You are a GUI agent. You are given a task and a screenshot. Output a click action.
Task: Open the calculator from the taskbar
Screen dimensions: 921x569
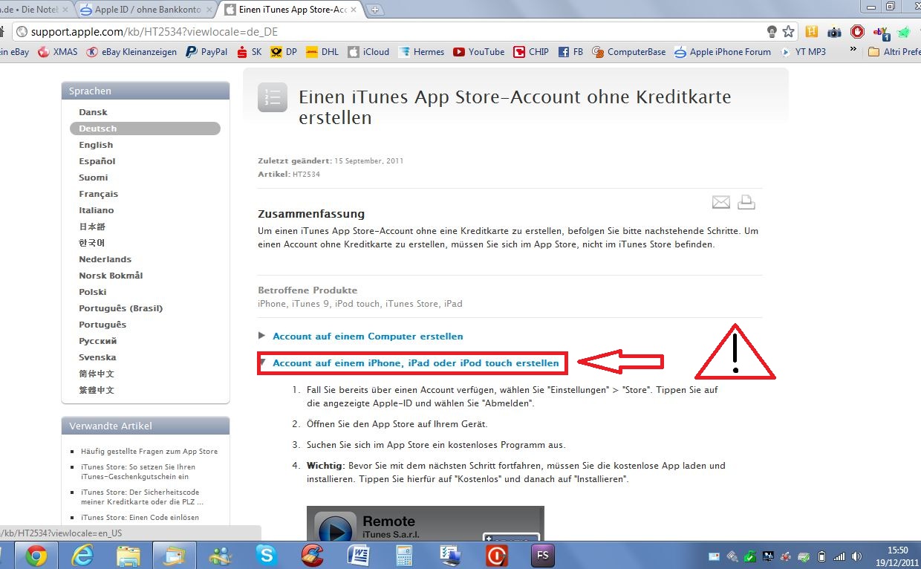coord(405,555)
